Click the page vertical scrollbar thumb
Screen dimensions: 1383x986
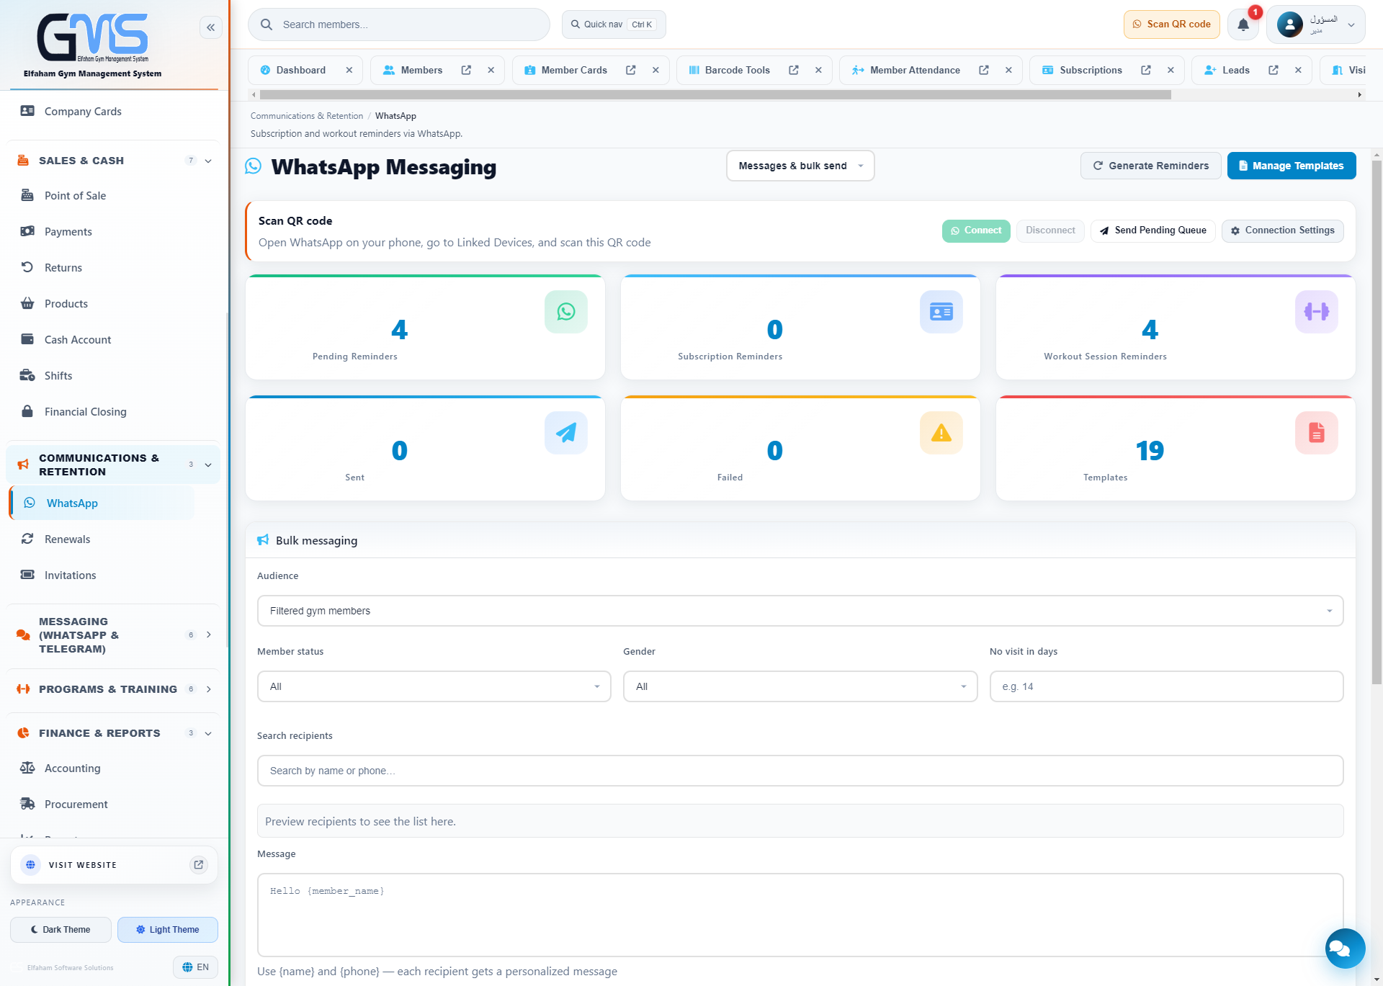click(x=1377, y=421)
